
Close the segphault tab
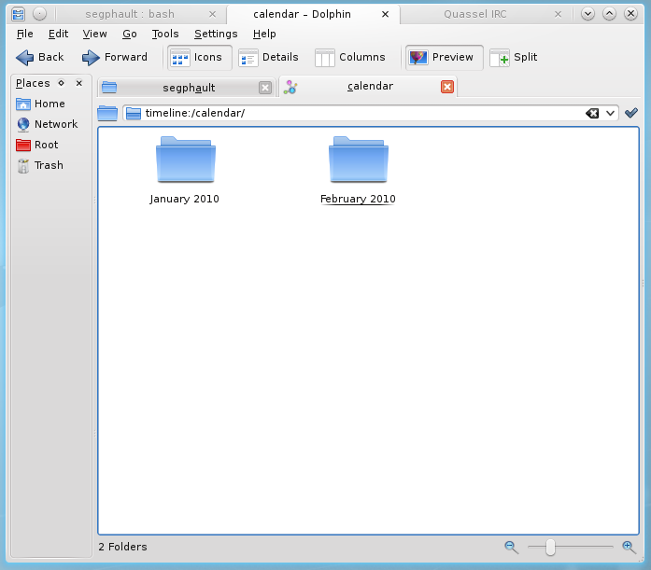pyautogui.click(x=265, y=88)
